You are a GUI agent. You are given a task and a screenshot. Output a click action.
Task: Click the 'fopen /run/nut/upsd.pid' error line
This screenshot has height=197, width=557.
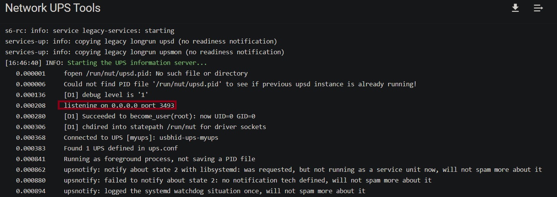(156, 73)
